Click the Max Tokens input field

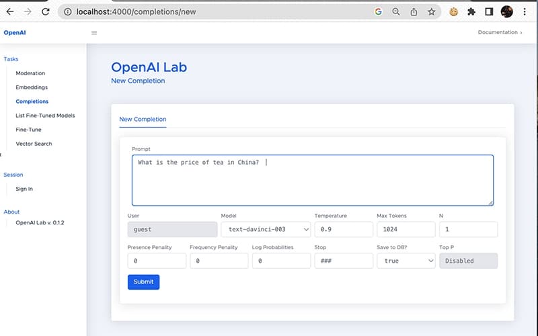406,229
